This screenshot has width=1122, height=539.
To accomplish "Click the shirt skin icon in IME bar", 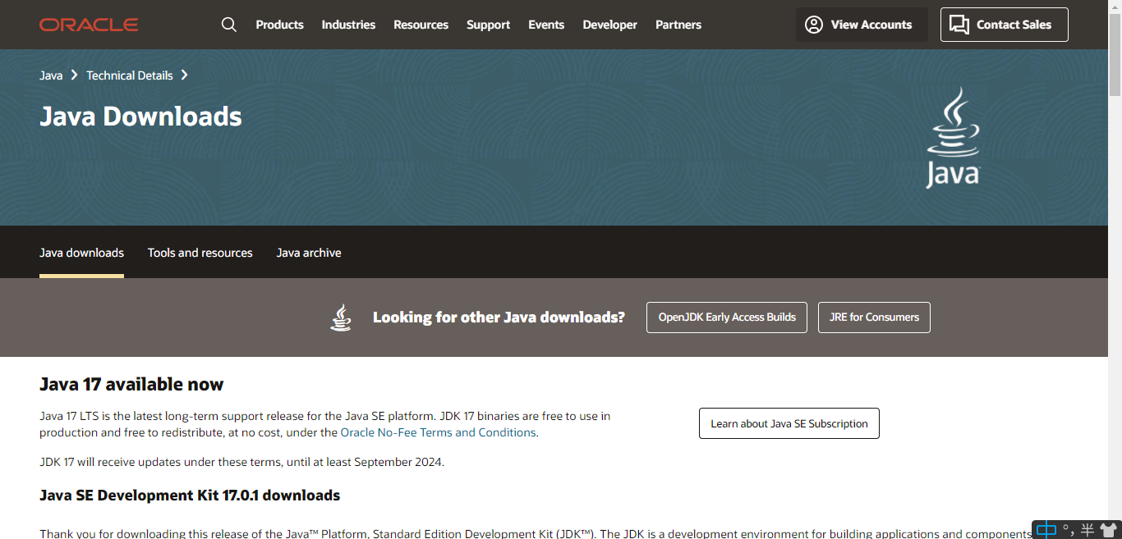I will tap(1109, 531).
